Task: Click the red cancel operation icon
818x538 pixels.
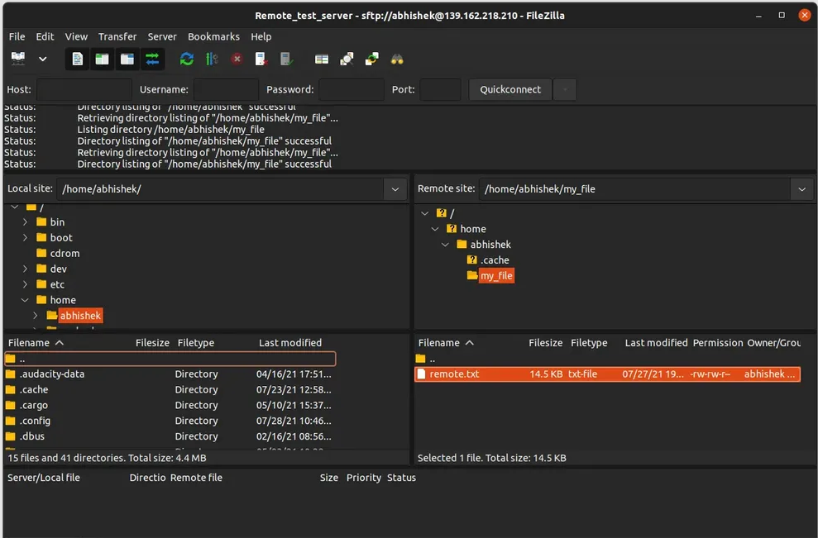Action: (x=237, y=59)
